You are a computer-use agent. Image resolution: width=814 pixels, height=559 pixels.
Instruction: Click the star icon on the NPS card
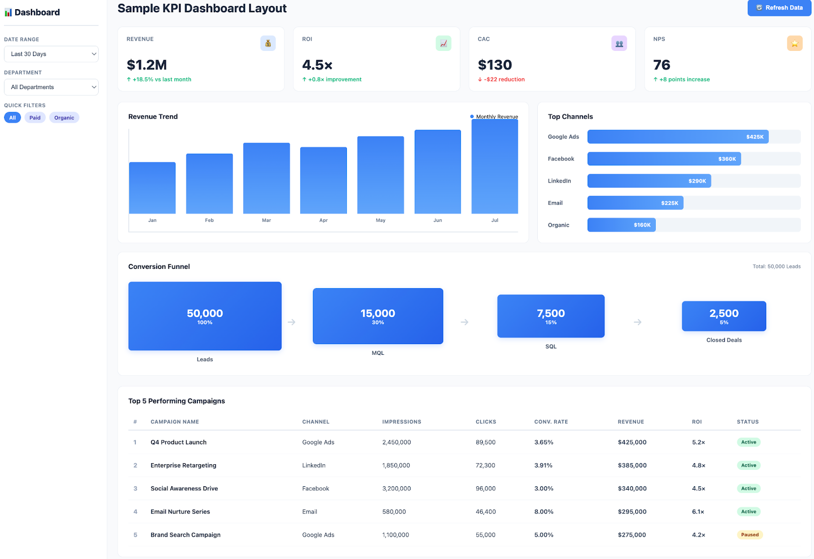coord(795,43)
